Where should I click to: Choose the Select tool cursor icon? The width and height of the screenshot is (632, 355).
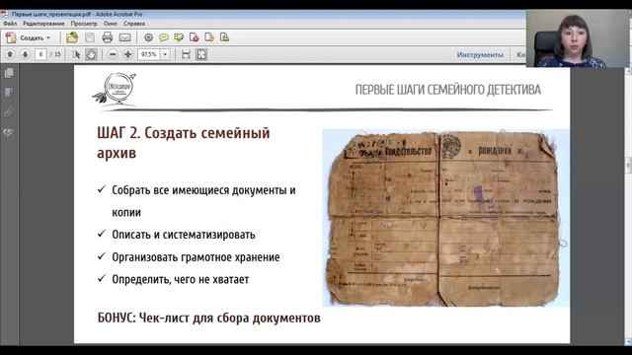76,54
